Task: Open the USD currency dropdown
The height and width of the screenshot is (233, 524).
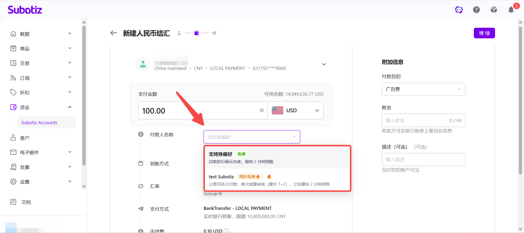Action: point(296,110)
